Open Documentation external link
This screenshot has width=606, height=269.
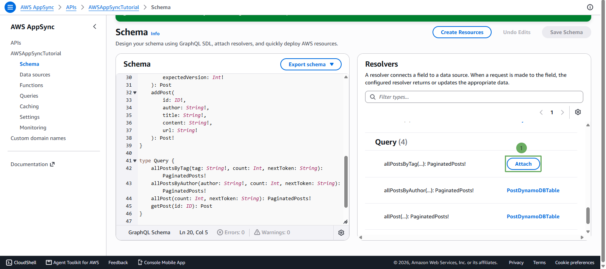33,164
